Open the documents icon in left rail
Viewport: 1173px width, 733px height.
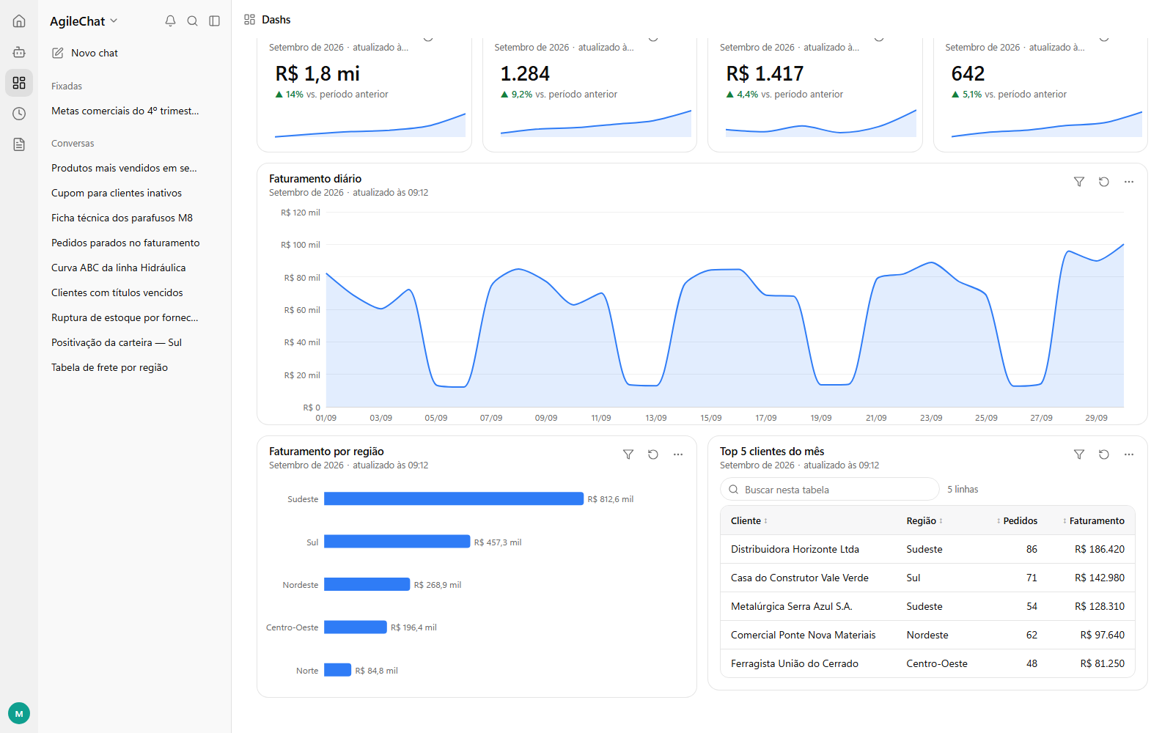coord(19,144)
